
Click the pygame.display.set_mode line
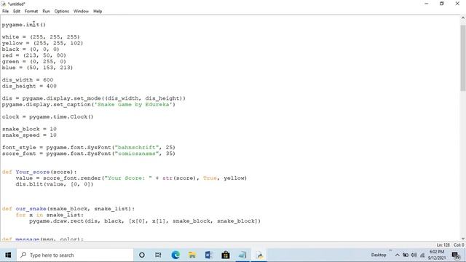pyautogui.click(x=94, y=98)
